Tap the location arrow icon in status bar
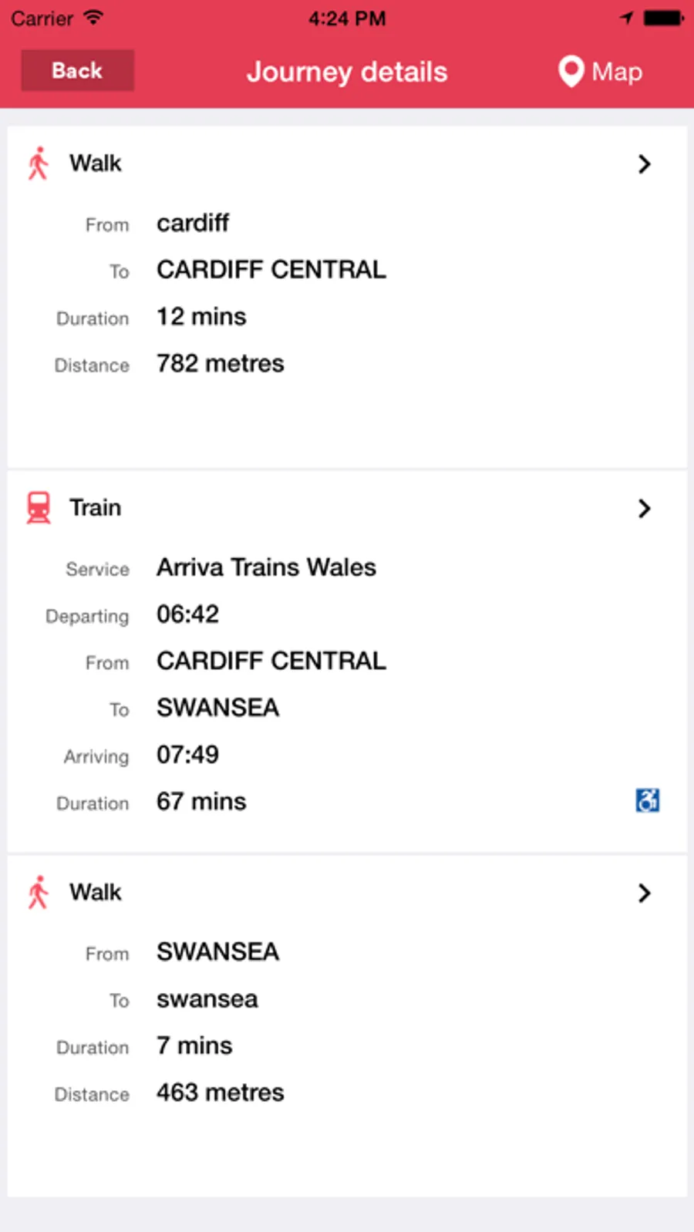 point(627,18)
